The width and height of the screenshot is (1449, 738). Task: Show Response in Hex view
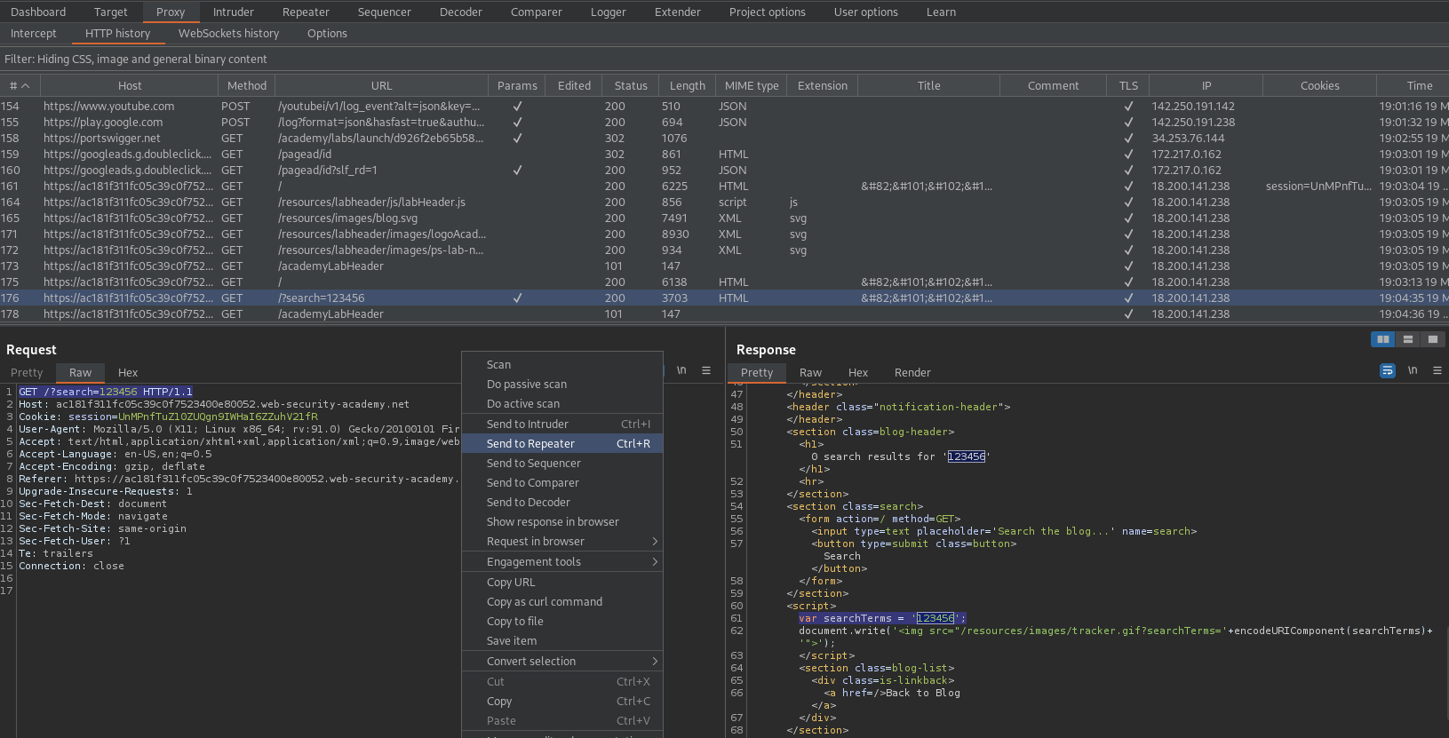point(858,372)
